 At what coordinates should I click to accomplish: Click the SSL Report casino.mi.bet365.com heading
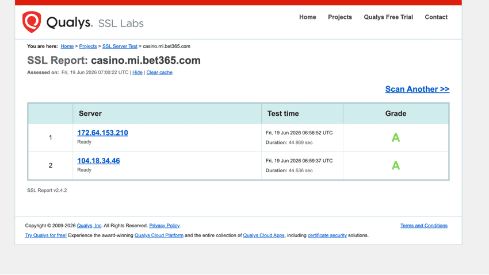tap(114, 60)
